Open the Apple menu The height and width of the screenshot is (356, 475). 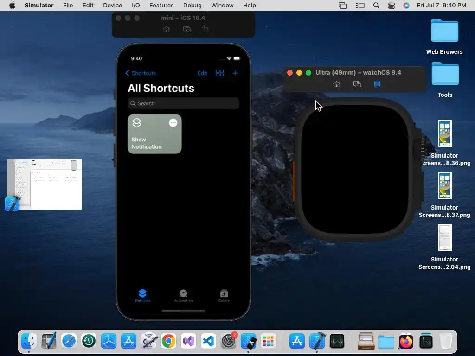point(12,6)
